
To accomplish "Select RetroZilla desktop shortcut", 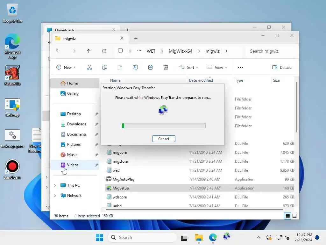I will click(12, 75).
